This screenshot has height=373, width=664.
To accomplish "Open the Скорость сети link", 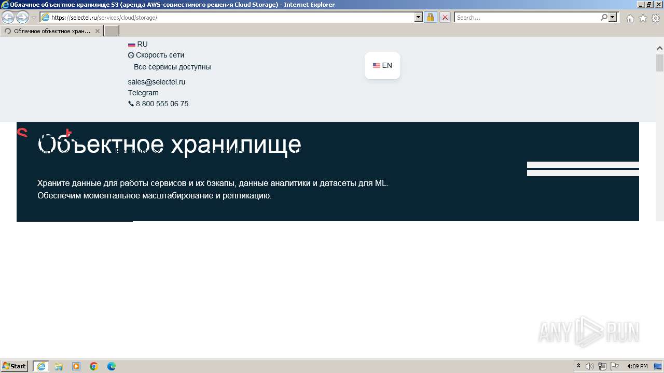I will click(156, 55).
